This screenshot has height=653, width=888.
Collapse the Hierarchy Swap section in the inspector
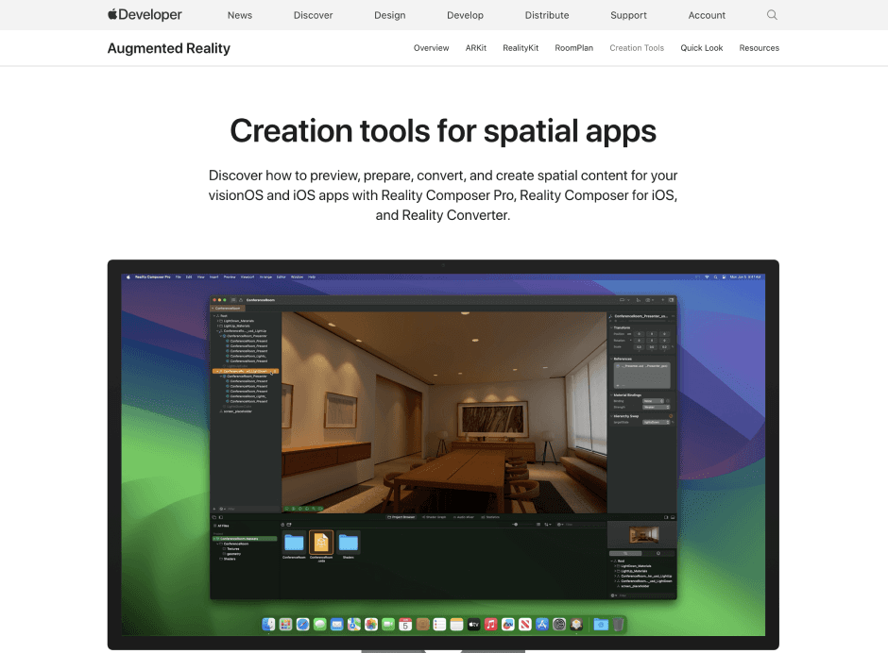coord(611,416)
